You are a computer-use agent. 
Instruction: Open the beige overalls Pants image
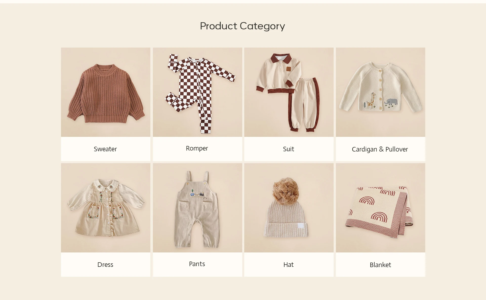[x=197, y=208]
